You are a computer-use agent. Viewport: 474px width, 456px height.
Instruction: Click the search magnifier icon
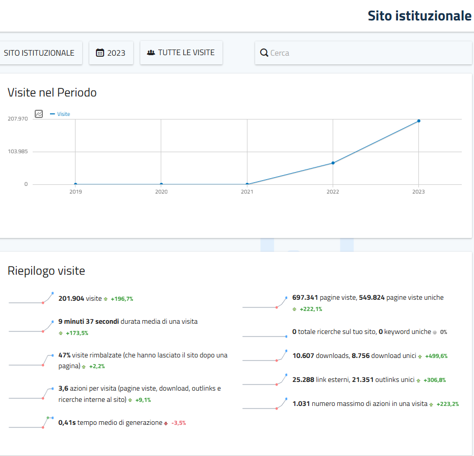[x=264, y=53]
